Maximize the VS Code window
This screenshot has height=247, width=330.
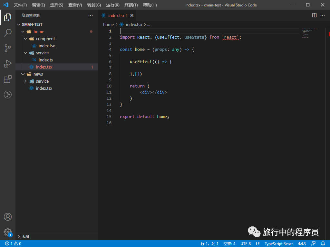click(x=308, y=5)
